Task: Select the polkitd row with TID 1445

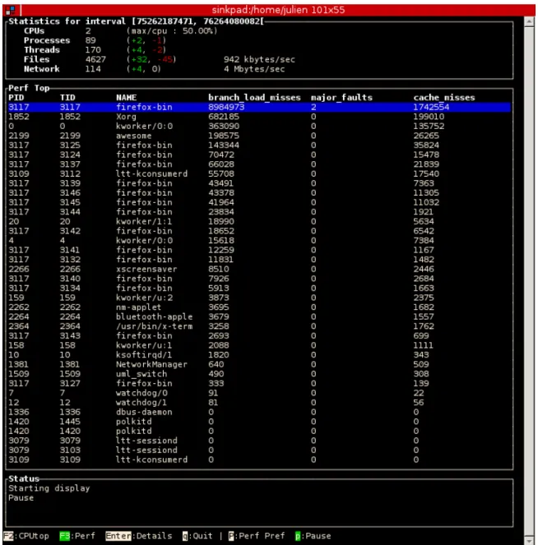Action: tap(259, 422)
